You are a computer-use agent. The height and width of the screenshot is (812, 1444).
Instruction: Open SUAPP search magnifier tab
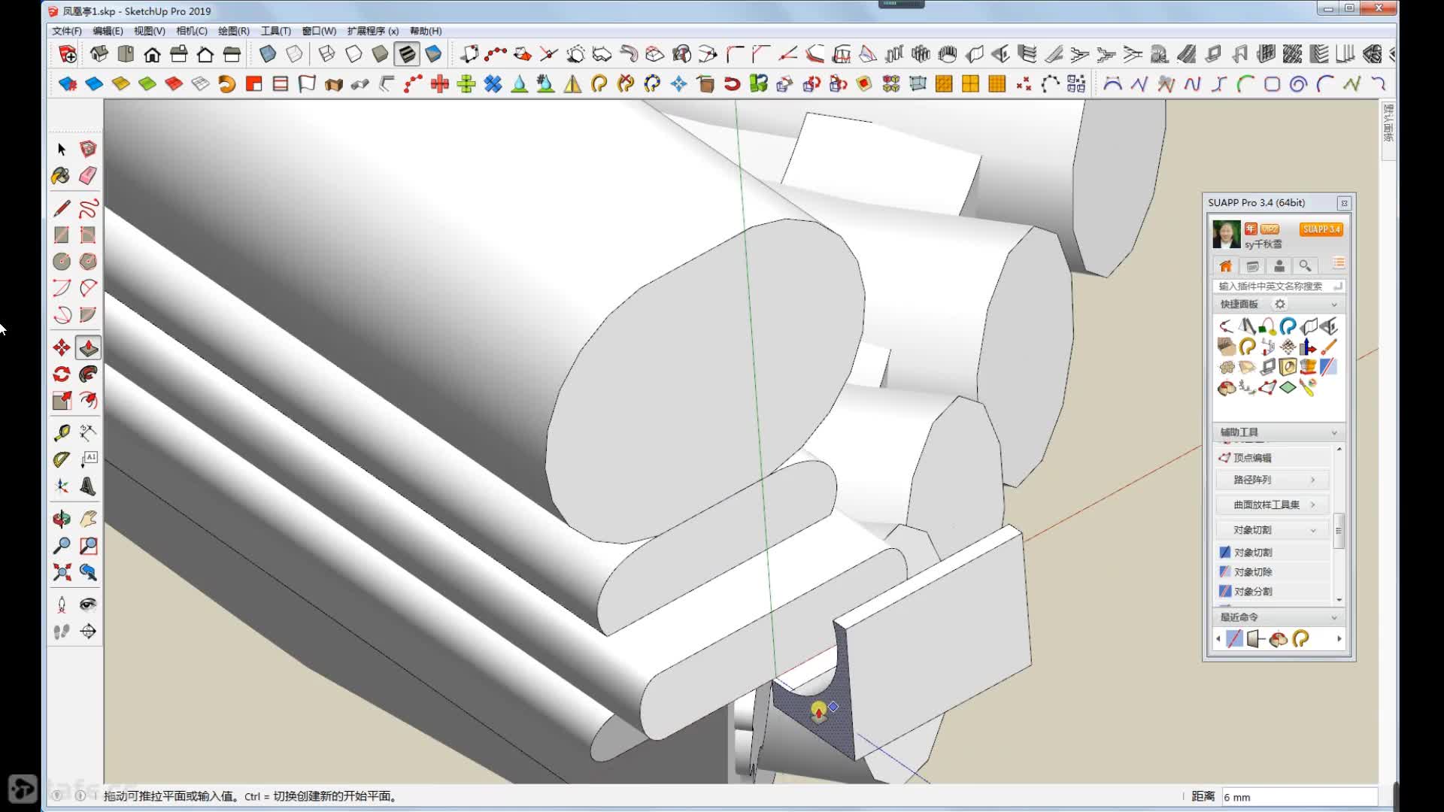point(1306,266)
